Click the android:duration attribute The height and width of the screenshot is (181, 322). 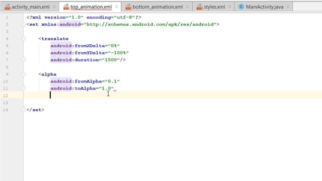click(x=74, y=60)
